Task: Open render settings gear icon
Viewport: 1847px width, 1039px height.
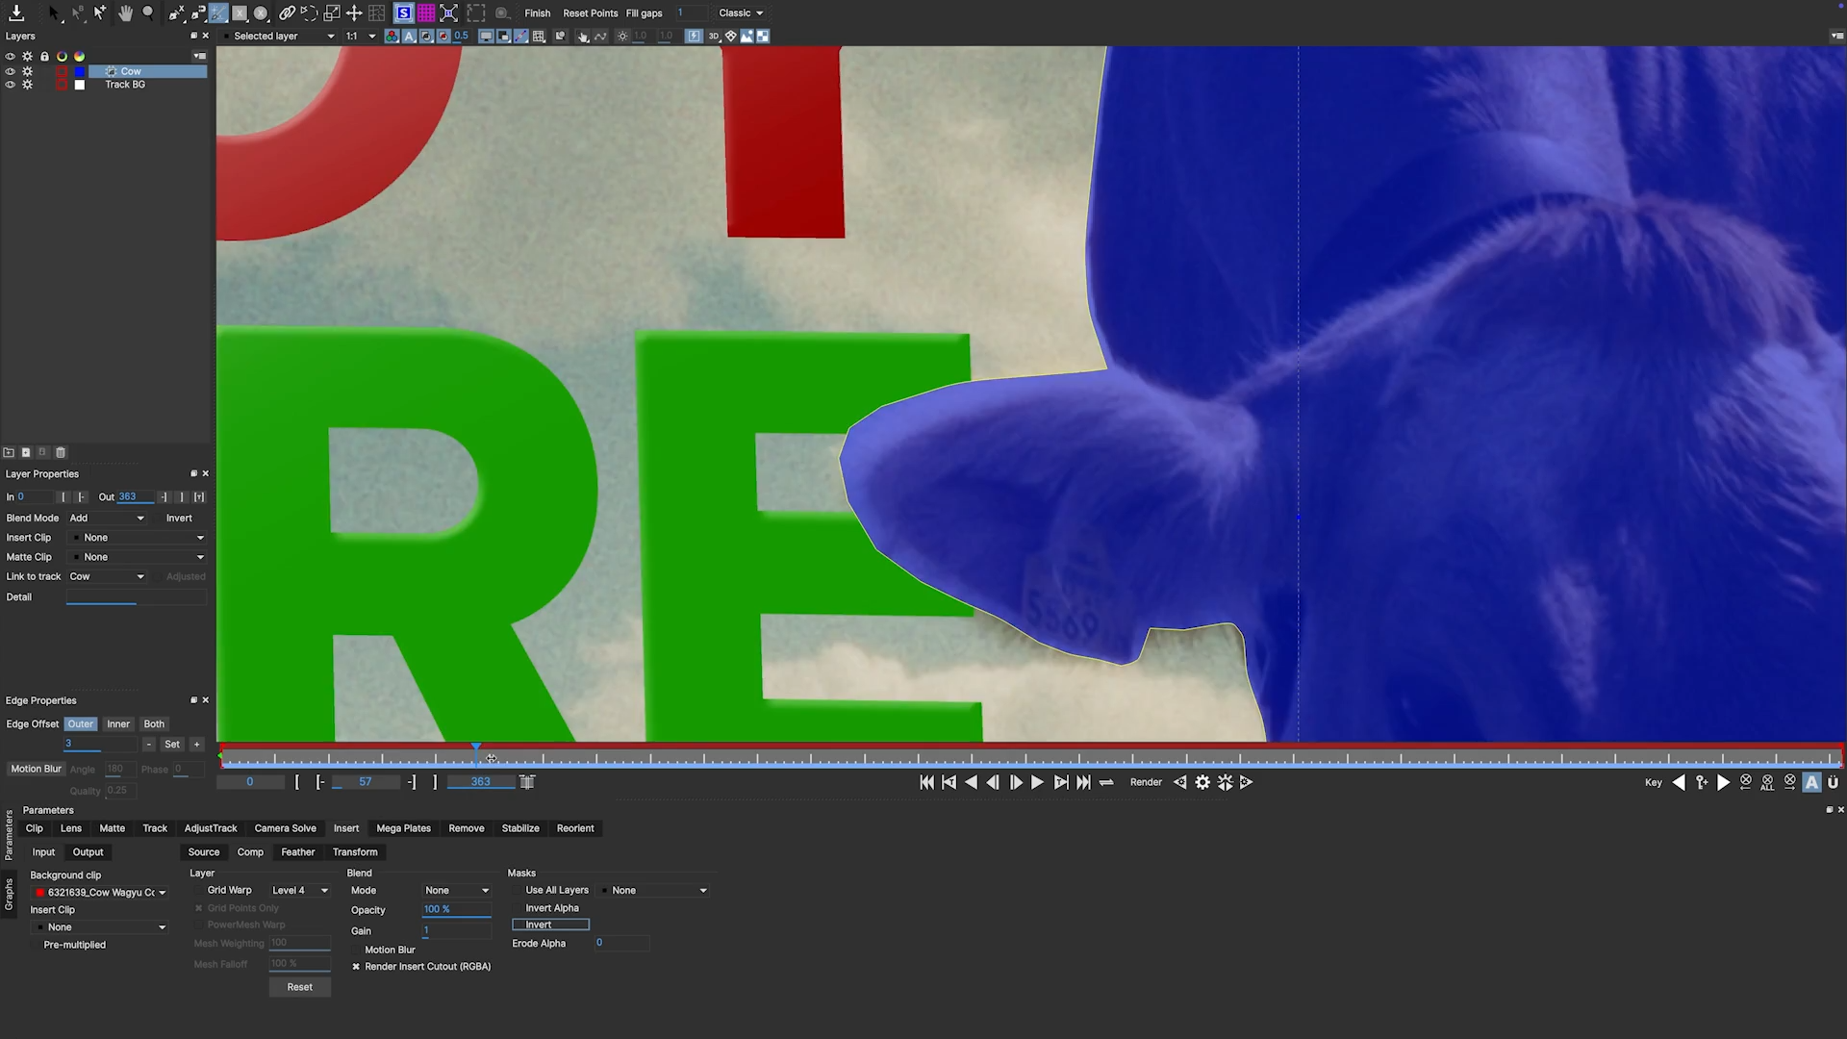Action: click(1202, 782)
